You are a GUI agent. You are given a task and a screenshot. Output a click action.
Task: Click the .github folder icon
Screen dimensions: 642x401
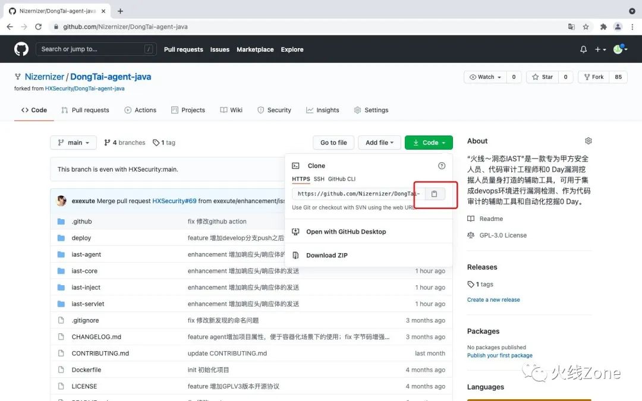pyautogui.click(x=61, y=222)
